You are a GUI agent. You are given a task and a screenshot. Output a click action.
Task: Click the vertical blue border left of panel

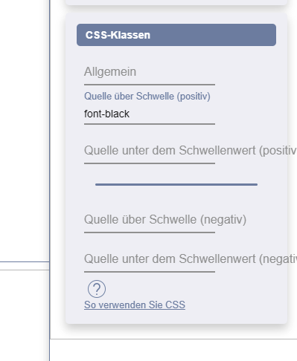click(x=50, y=173)
